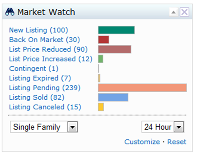This screenshot has width=197, height=155.
Task: Click the orange Listing Pending bar
Action: pyautogui.click(x=142, y=88)
